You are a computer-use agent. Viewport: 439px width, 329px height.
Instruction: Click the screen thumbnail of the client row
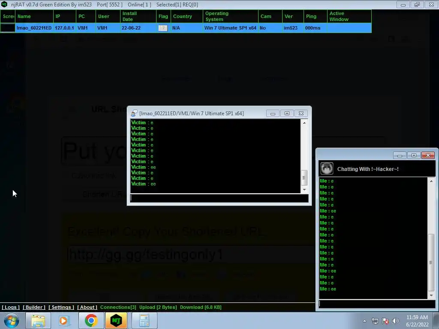coord(8,28)
